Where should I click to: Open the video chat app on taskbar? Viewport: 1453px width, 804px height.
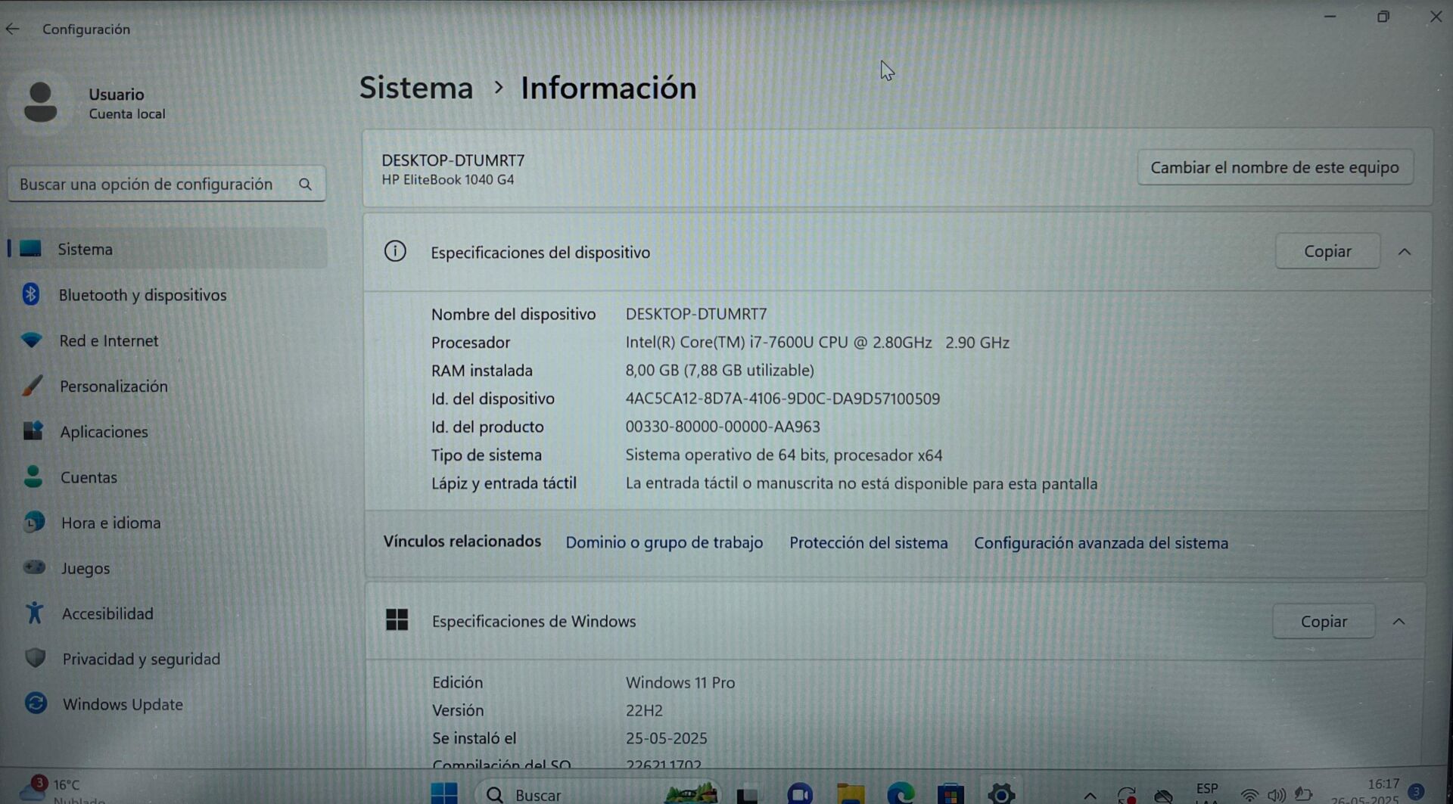coord(799,794)
